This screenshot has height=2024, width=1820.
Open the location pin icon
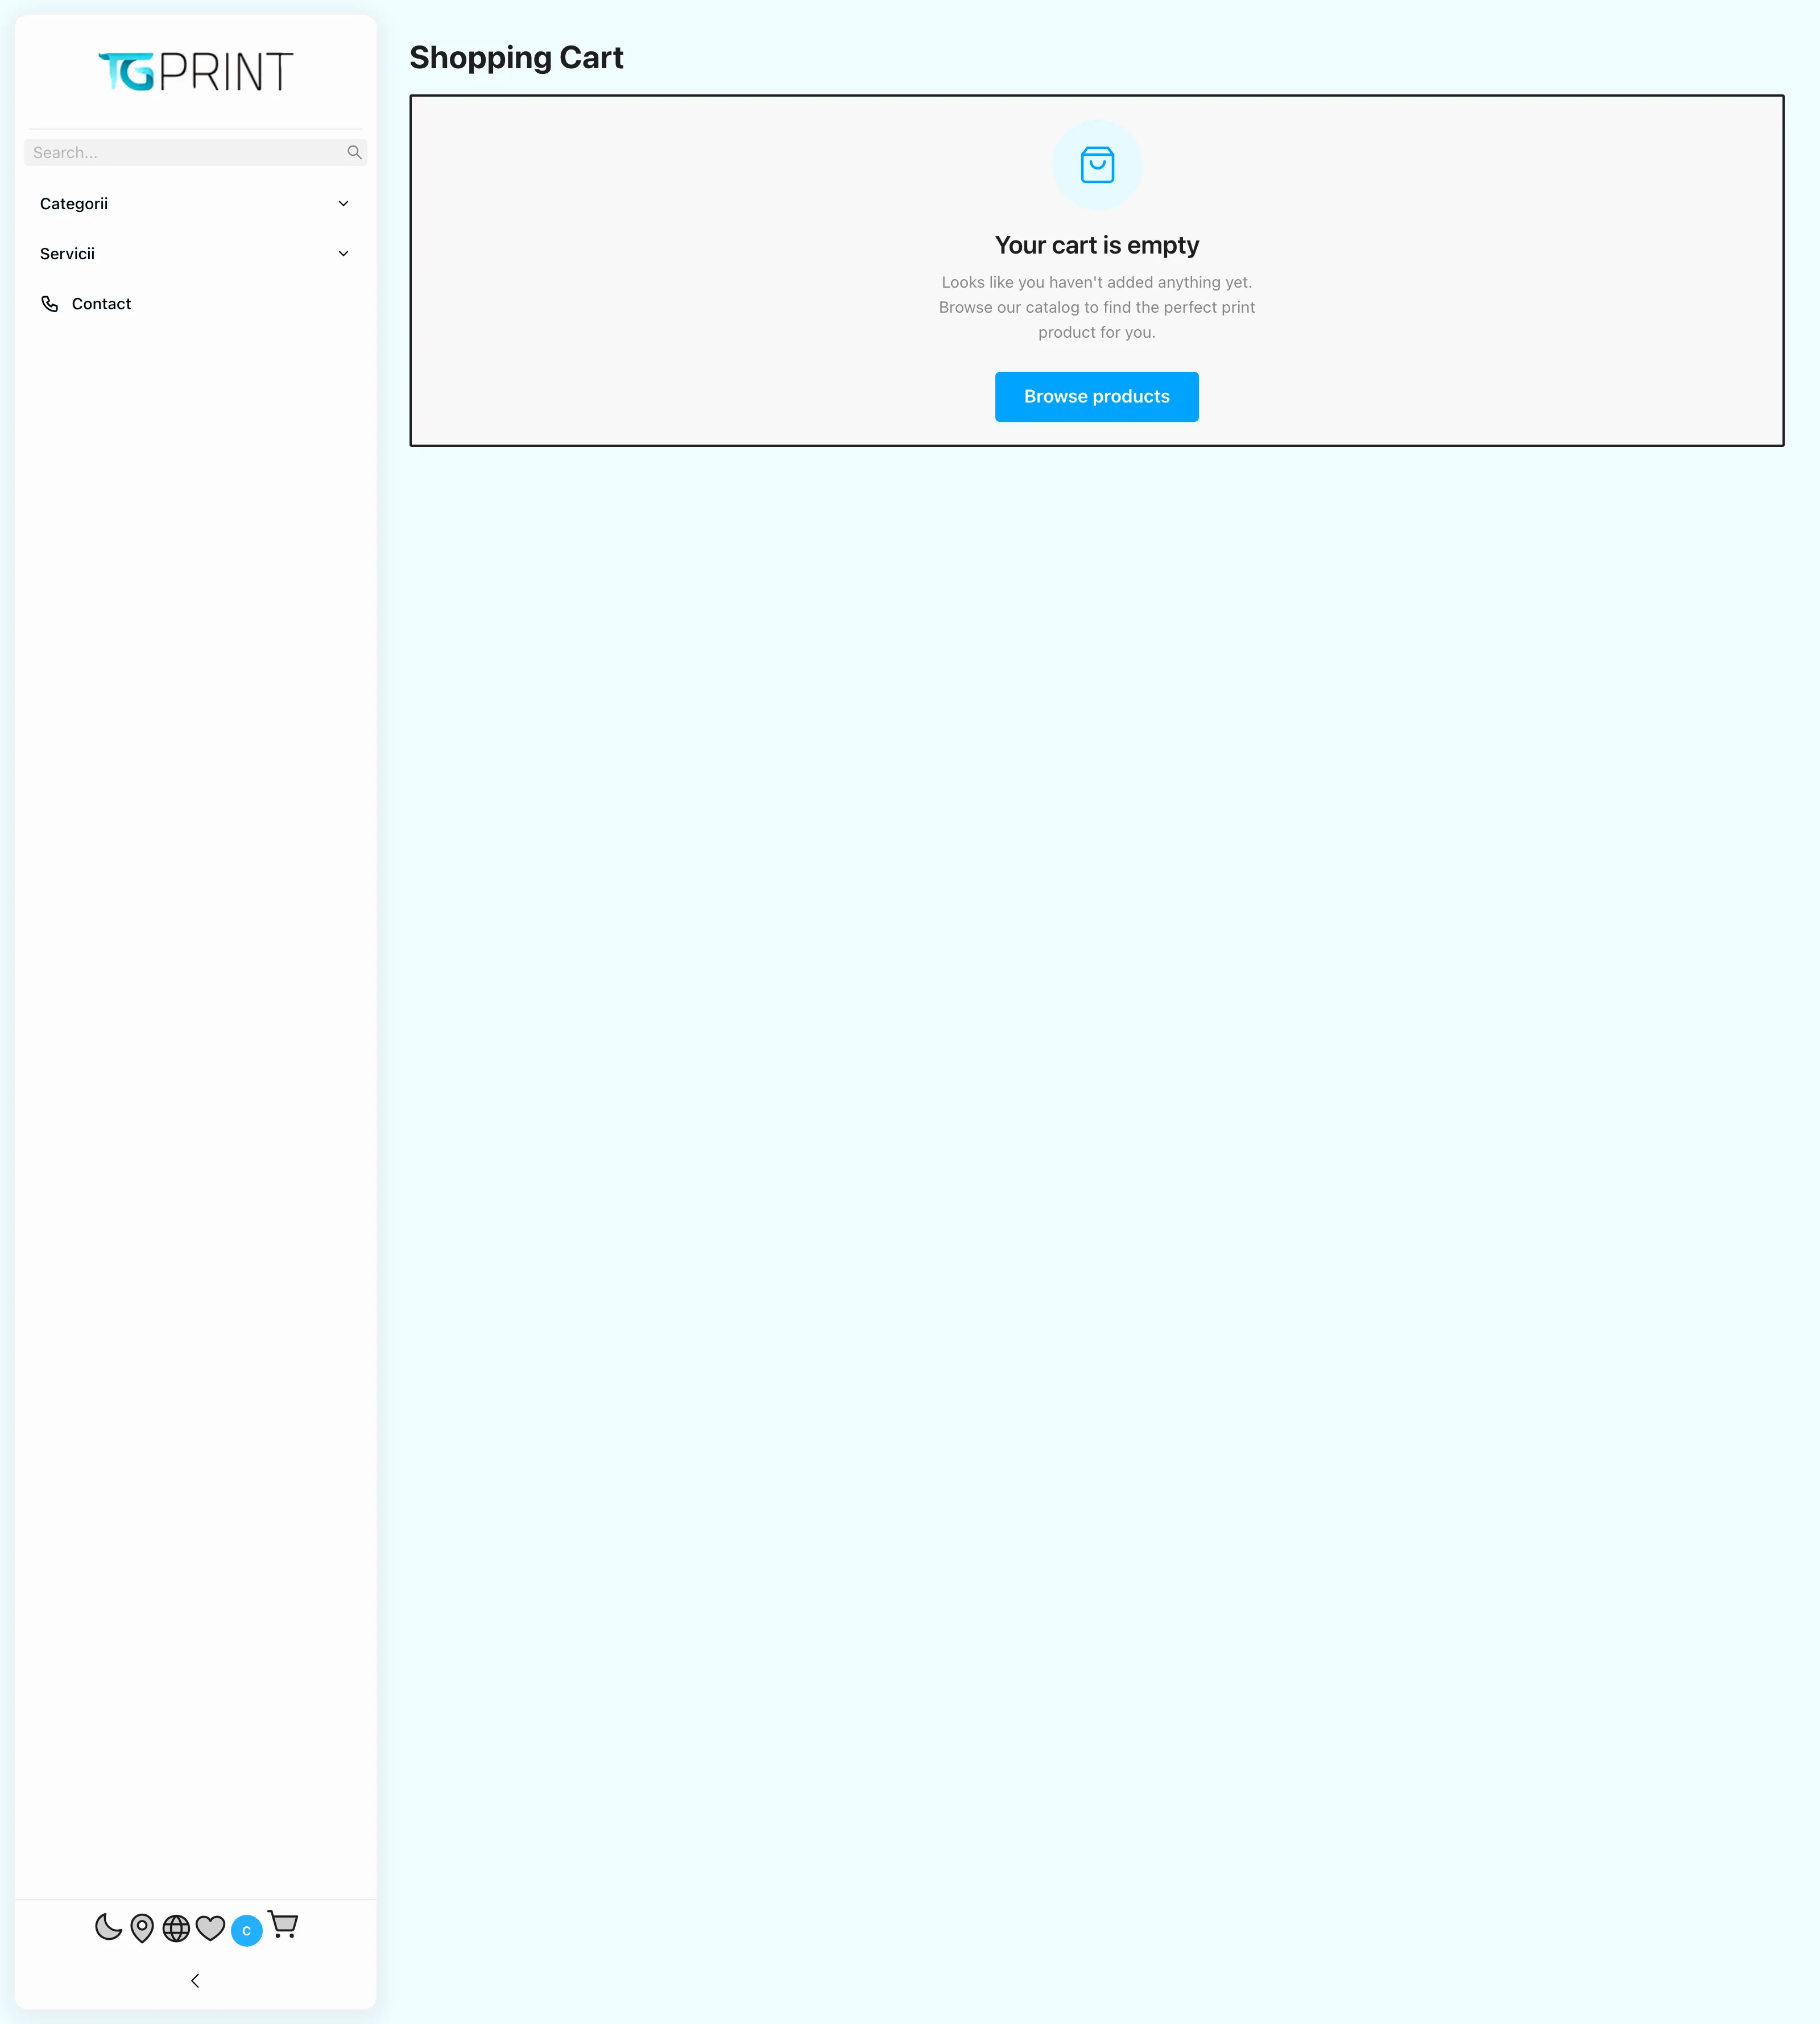click(142, 1927)
